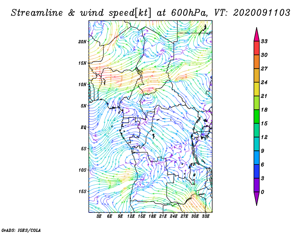Select the dark green 15–18 kt color band
The width and height of the screenshot is (301, 233).
(x=257, y=116)
